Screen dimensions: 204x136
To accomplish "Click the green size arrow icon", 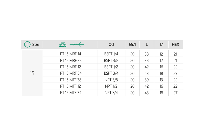I will point(27,45).
